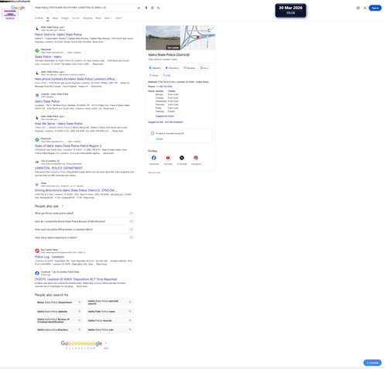Switch to the Shopping tab
The height and width of the screenshot is (369, 387).
pos(87,19)
